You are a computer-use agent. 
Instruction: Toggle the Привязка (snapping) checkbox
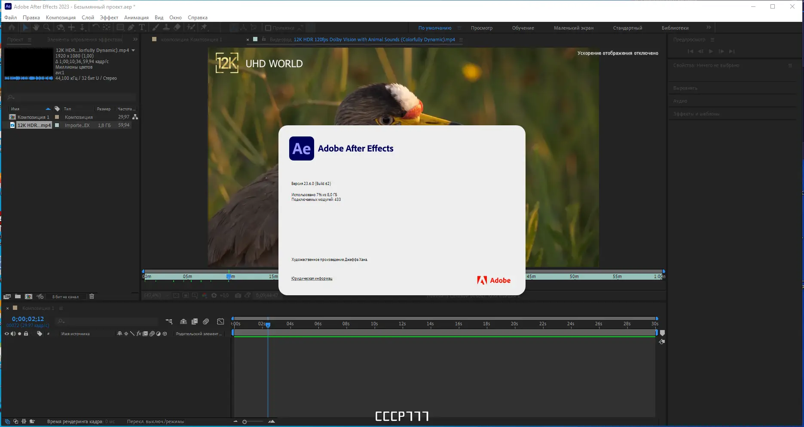[x=268, y=28]
